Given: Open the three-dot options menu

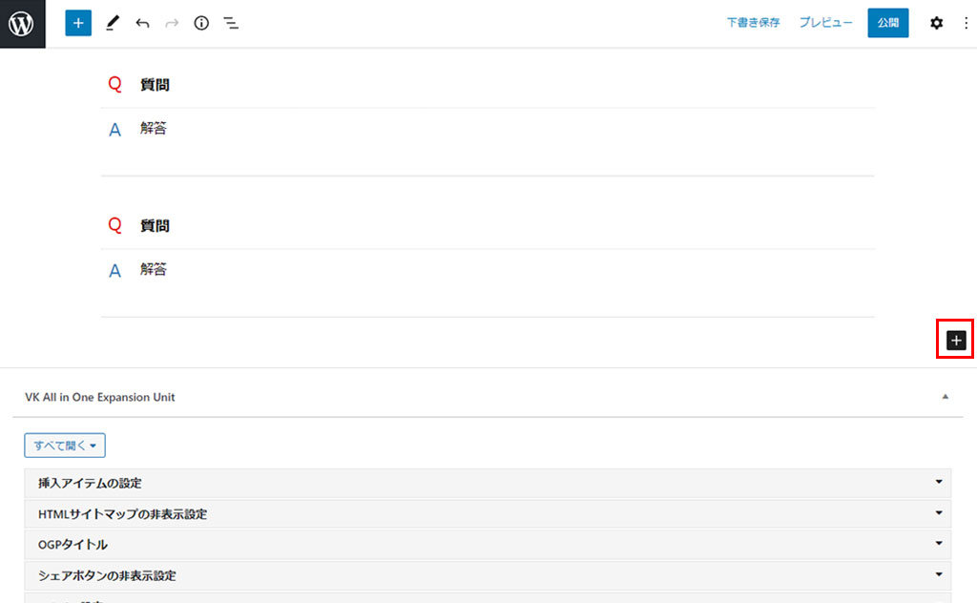Looking at the screenshot, I should point(965,23).
